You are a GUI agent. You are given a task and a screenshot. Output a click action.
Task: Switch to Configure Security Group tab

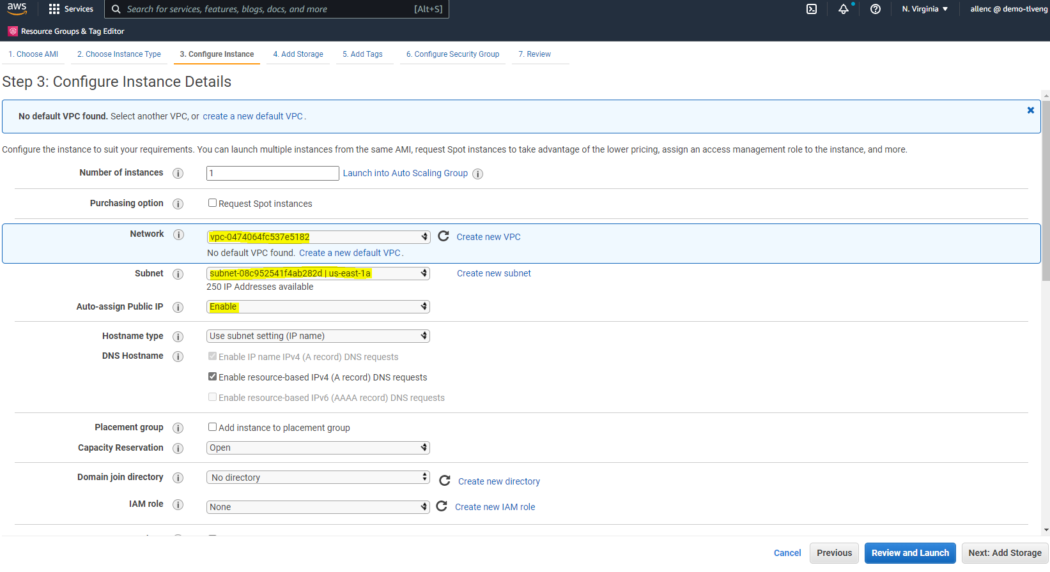click(x=452, y=54)
